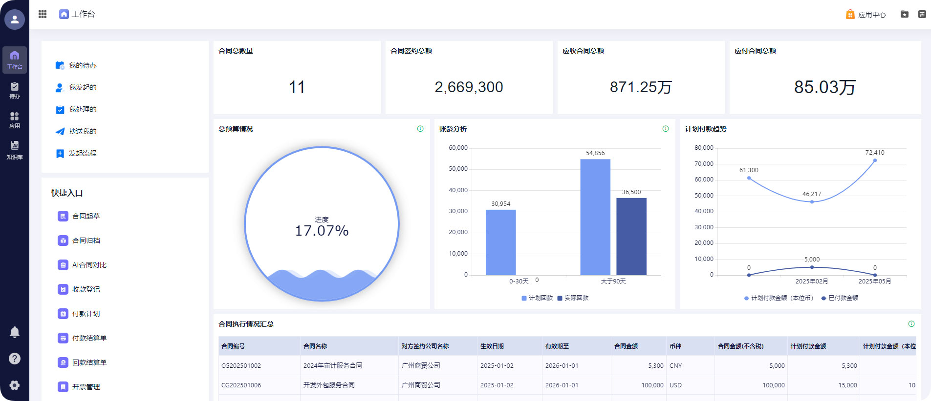
Task: Open the app grid launcher icon
Action: point(43,14)
